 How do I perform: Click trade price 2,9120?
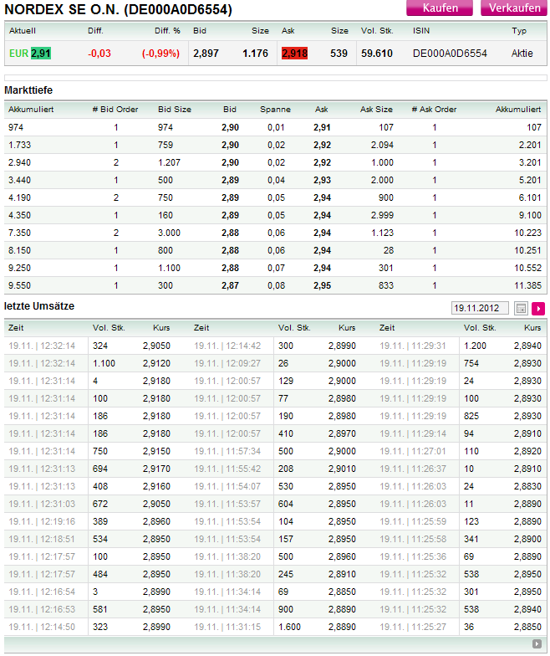156,363
